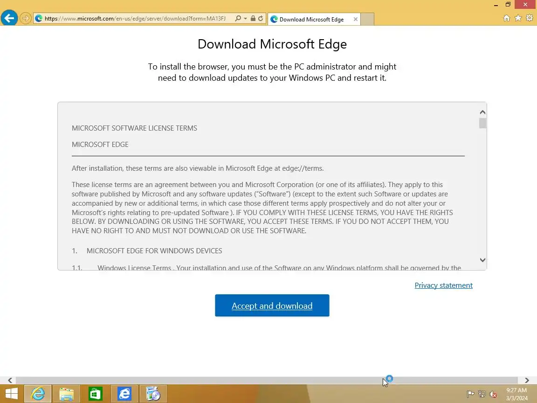Click the MICROSOFT EDGE license subtitle

click(100, 145)
